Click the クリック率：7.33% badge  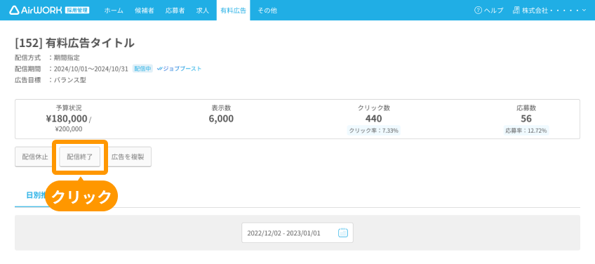coord(374,131)
